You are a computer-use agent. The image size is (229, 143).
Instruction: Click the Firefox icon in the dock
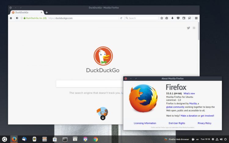coord(14,139)
